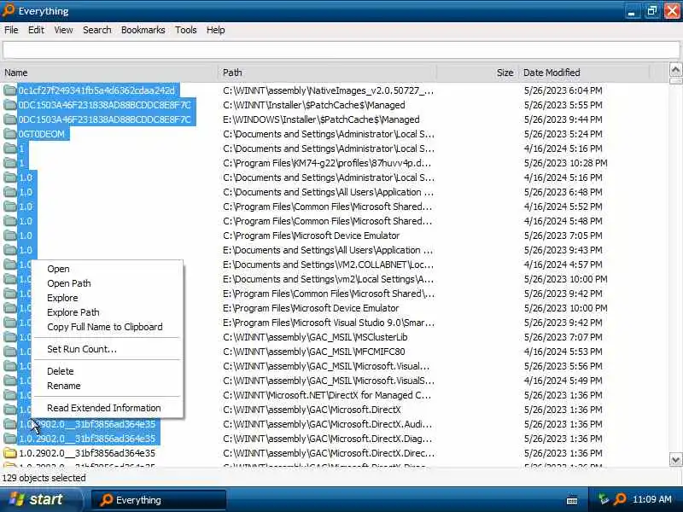The image size is (683, 512).
Task: Open the Help menu
Action: click(x=216, y=30)
